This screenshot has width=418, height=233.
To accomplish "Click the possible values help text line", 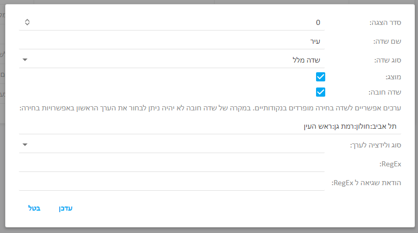I will tap(210, 108).
